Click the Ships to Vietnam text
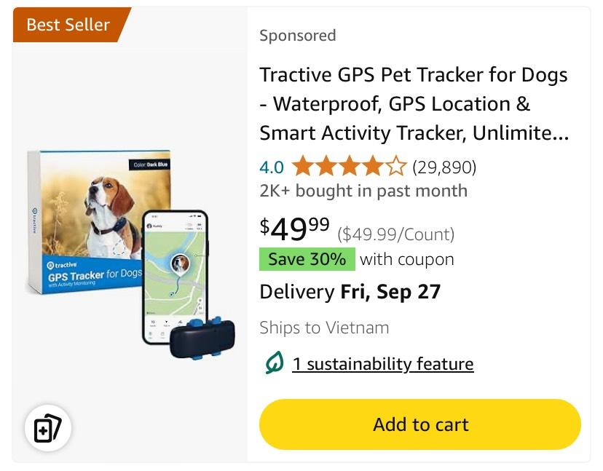Screen dimensions: 603x471 324,328
